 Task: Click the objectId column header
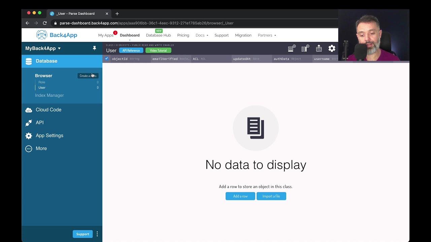click(x=131, y=59)
